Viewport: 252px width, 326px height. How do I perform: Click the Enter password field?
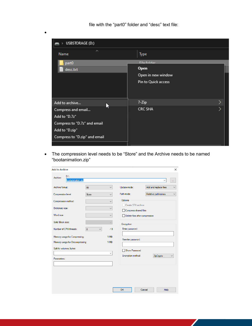point(148,234)
